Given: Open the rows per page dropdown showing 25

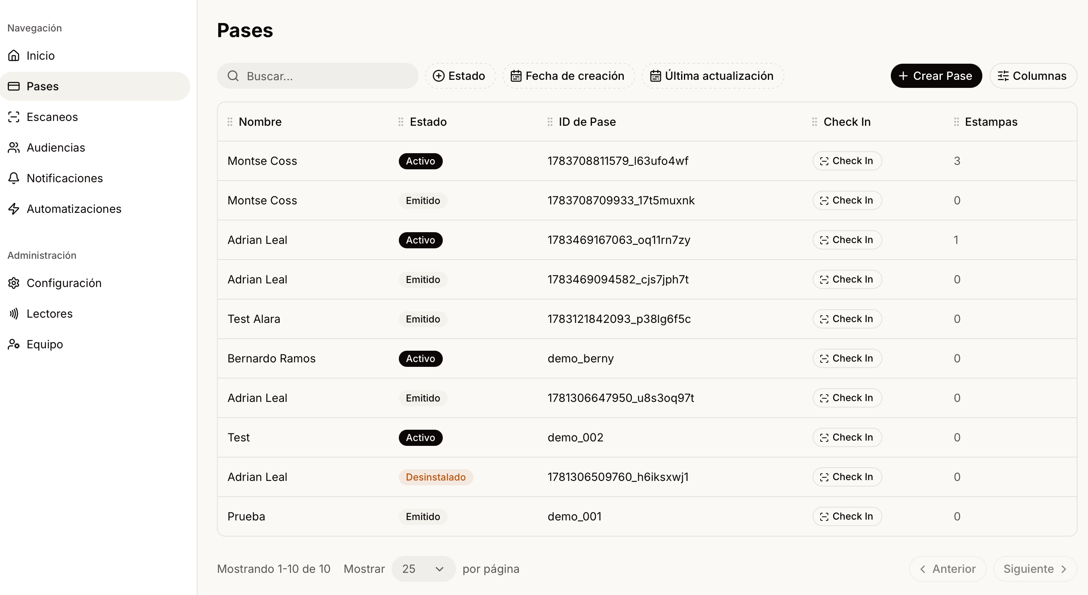Looking at the screenshot, I should [424, 569].
